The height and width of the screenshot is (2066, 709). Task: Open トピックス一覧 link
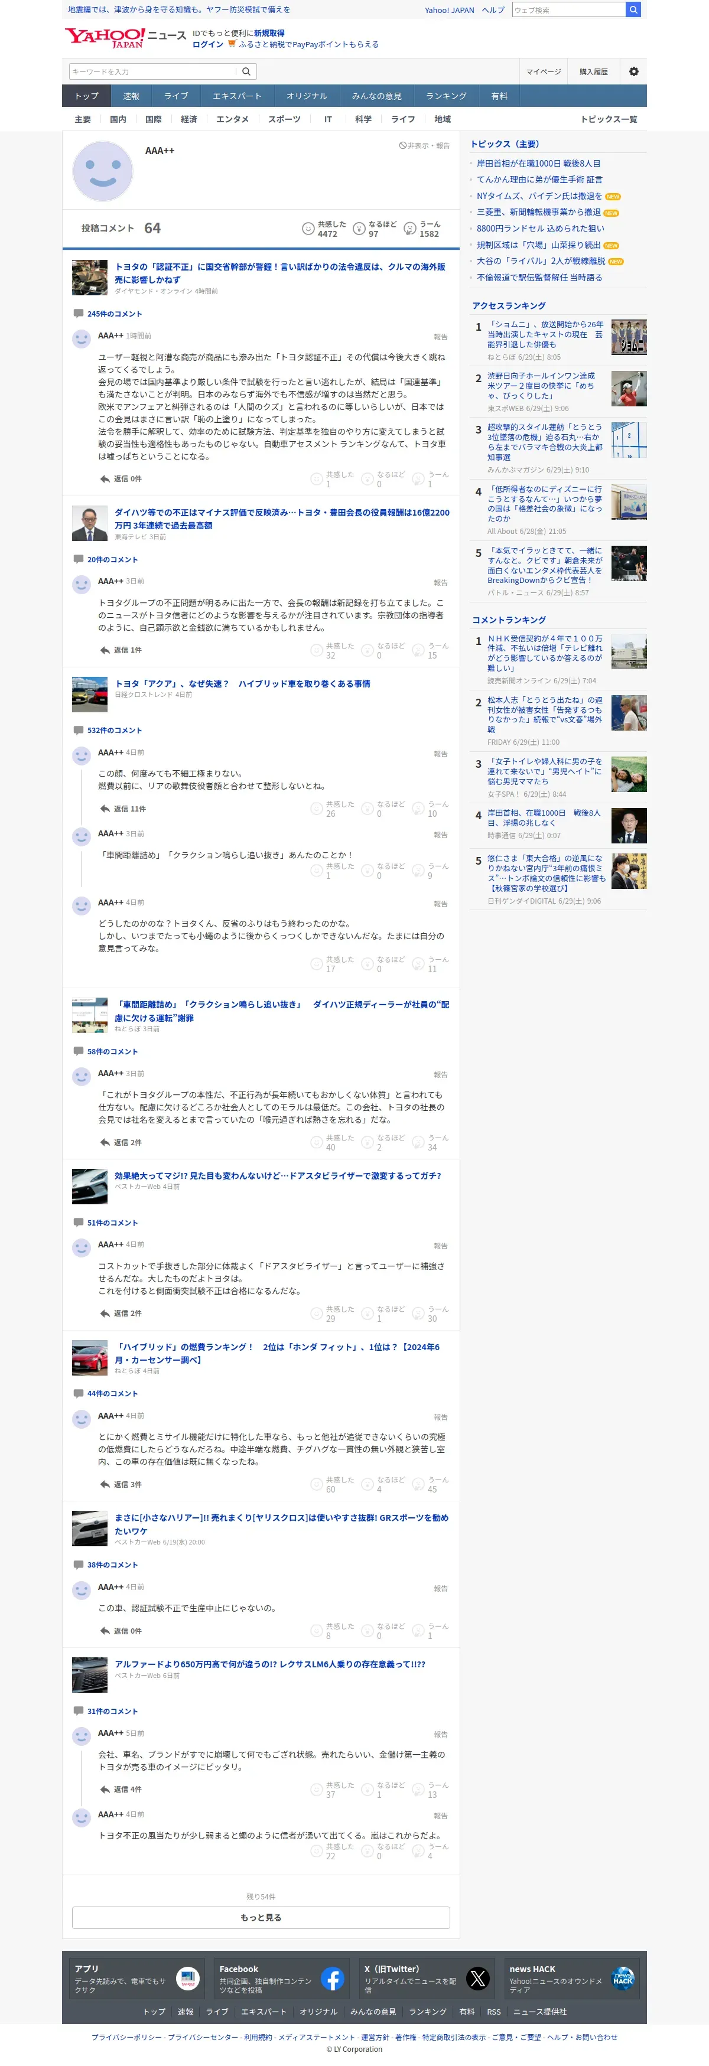tap(609, 119)
